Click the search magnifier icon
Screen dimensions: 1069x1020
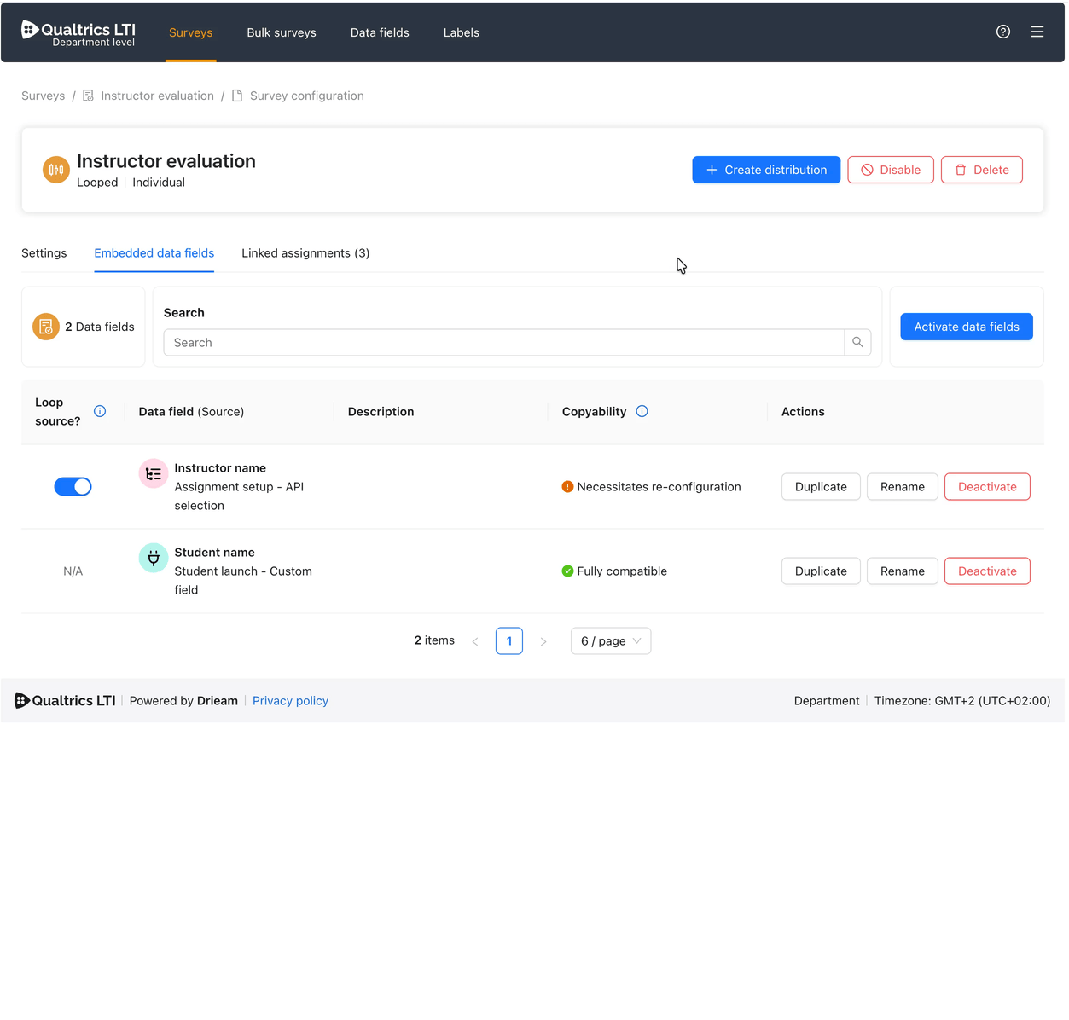(x=857, y=342)
